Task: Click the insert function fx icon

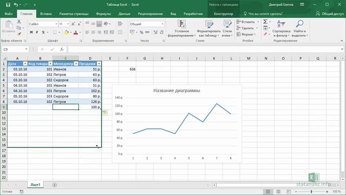Action: tap(62, 49)
